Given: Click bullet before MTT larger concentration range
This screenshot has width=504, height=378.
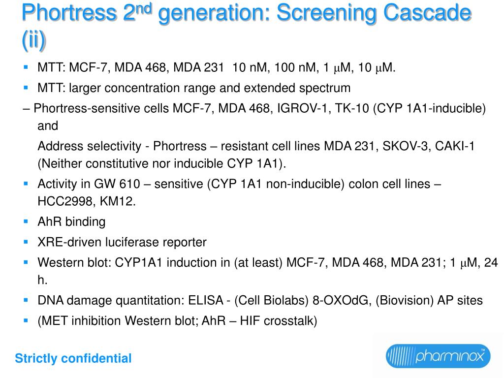Looking at the screenshot, I should pos(26,88).
